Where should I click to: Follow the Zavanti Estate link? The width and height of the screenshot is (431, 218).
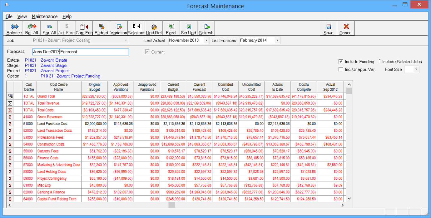pyautogui.click(x=54, y=60)
